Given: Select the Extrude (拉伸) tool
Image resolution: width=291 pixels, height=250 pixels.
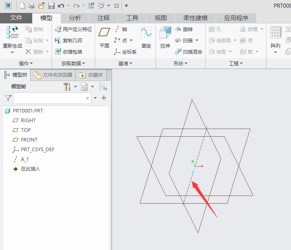Looking at the screenshot, I should (165, 37).
